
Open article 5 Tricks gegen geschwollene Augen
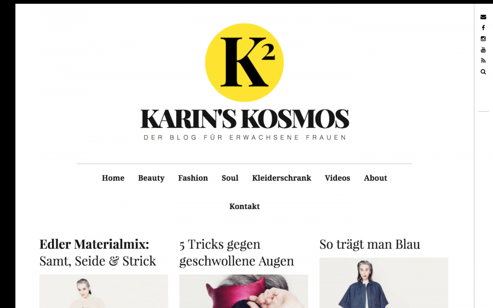(x=237, y=252)
